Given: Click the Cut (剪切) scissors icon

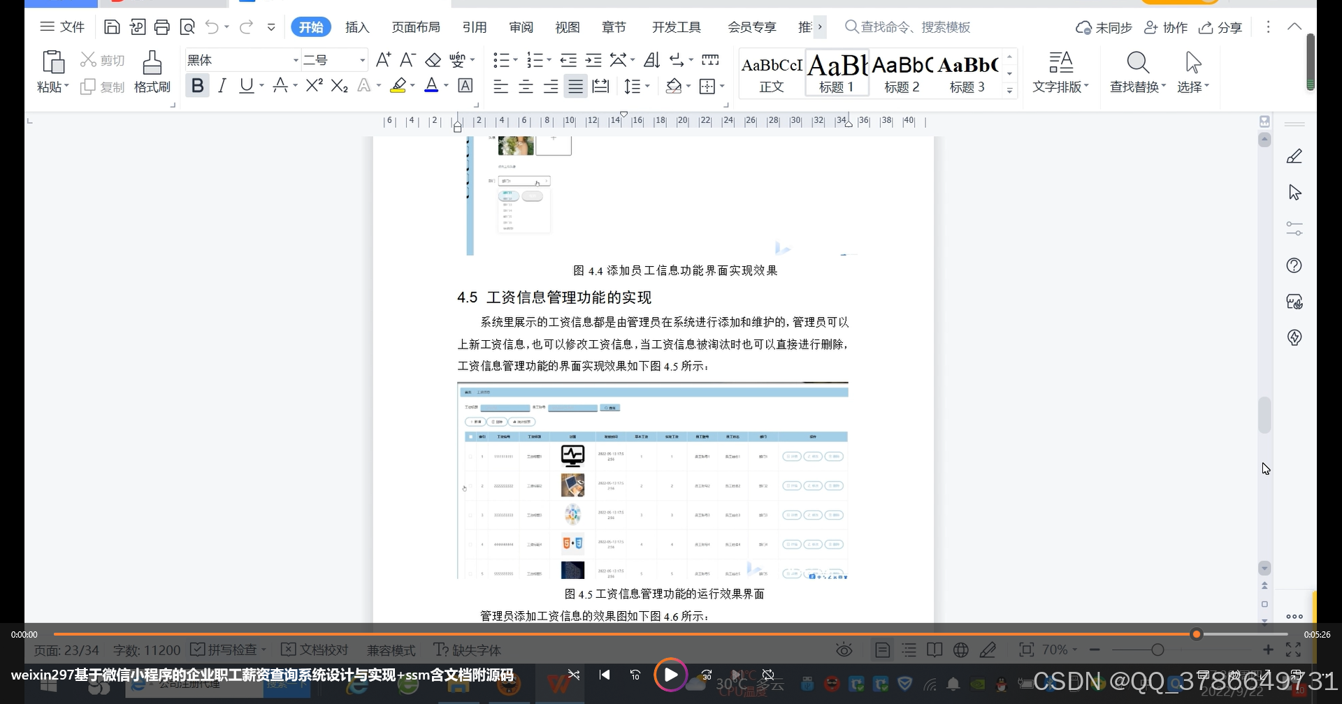Looking at the screenshot, I should coord(87,59).
